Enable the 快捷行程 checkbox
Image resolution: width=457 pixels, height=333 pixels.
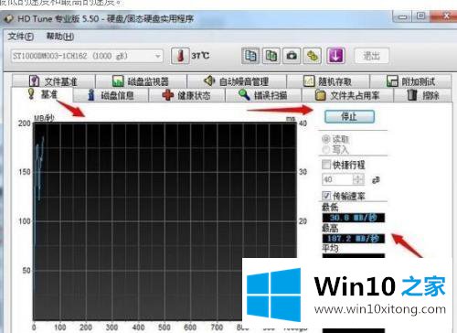(x=326, y=165)
